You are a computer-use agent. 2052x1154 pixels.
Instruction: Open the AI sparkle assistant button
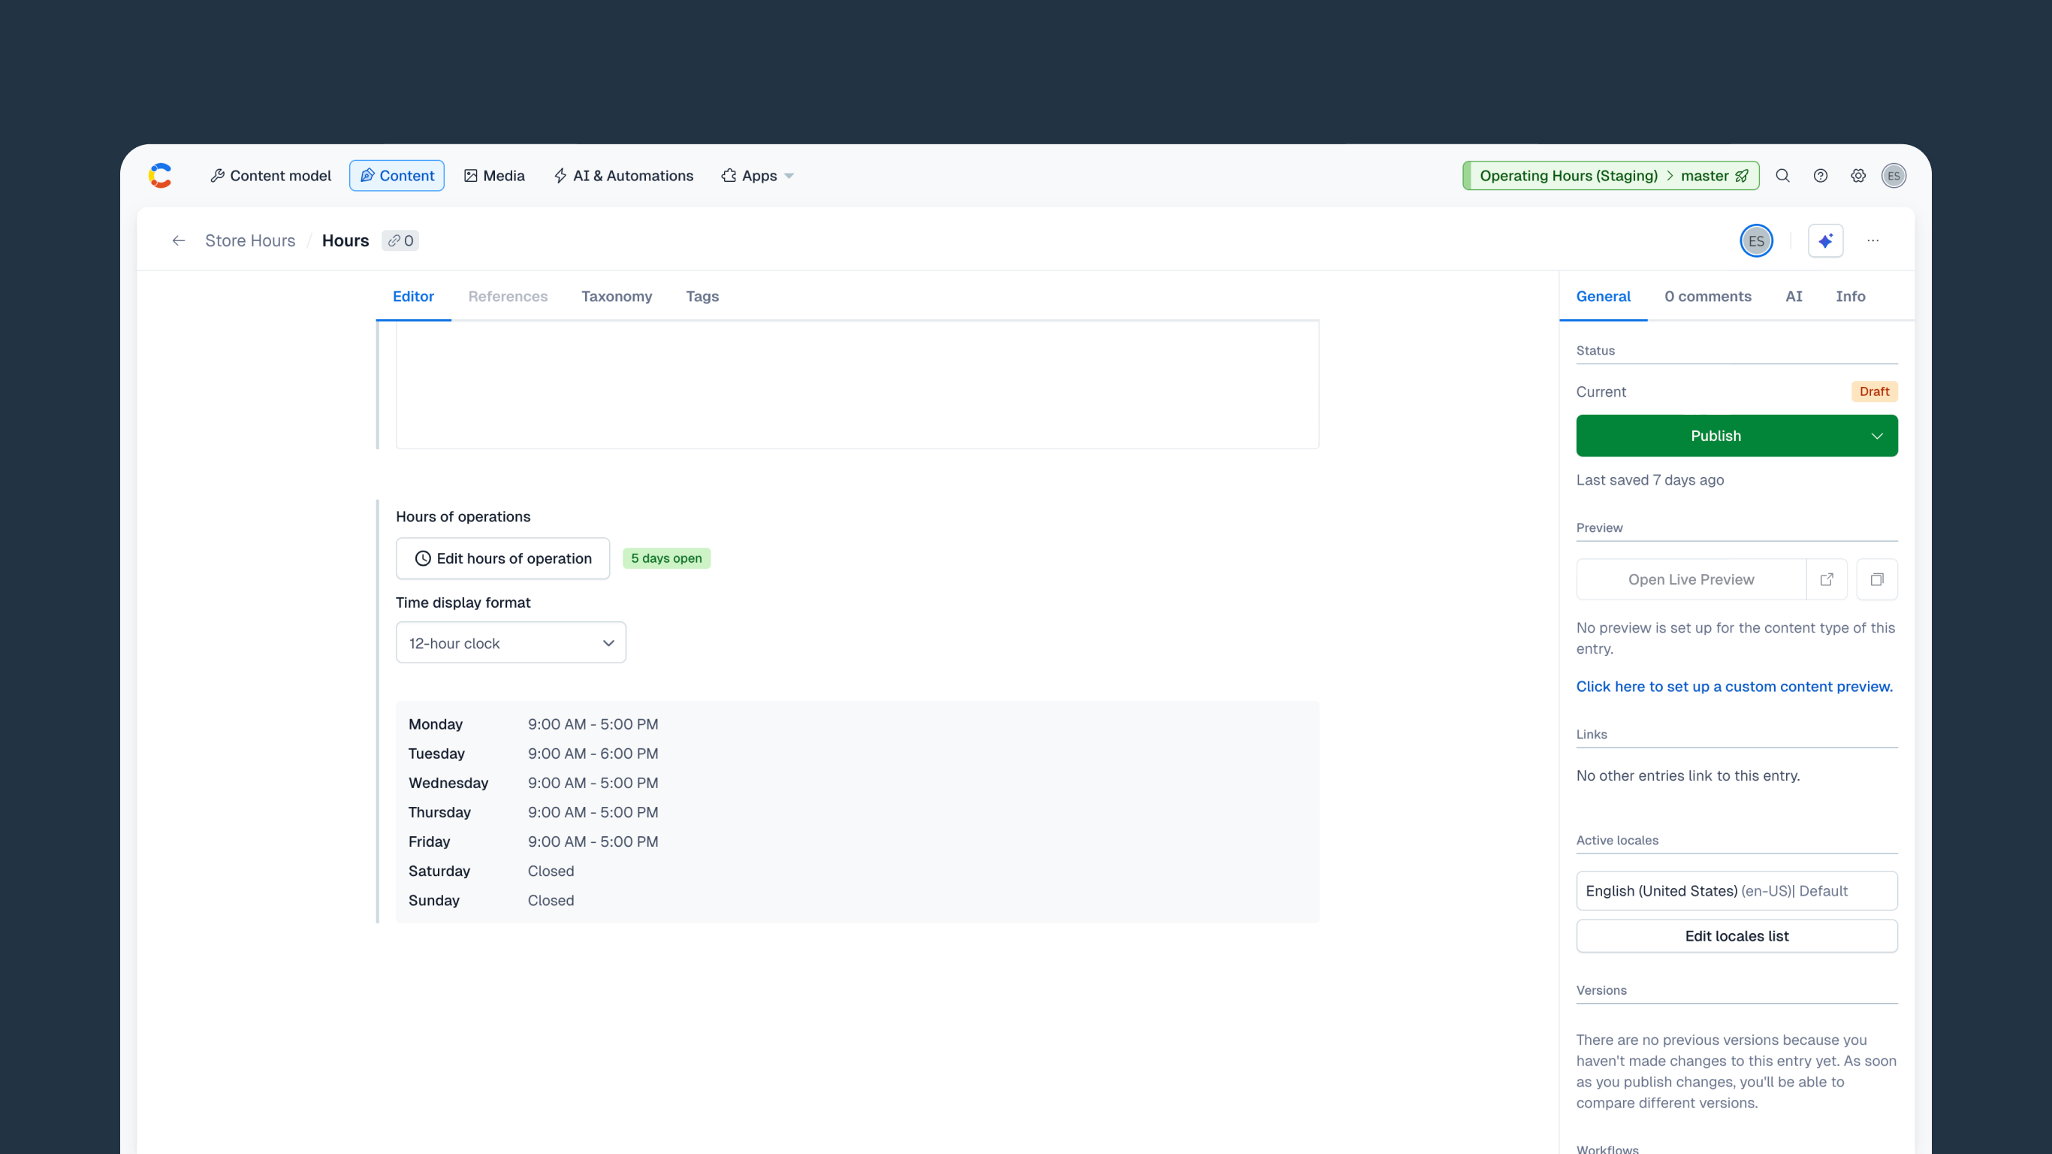[x=1825, y=240]
